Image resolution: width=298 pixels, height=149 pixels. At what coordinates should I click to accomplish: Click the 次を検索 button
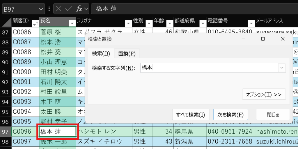(x=230, y=115)
